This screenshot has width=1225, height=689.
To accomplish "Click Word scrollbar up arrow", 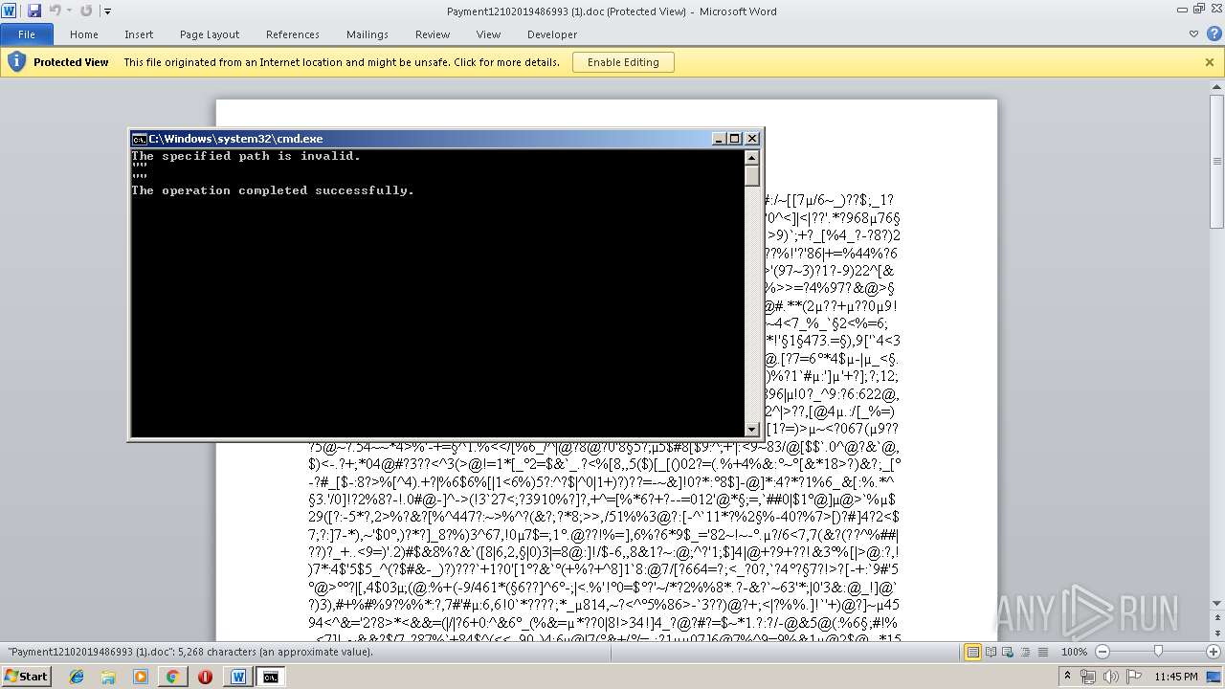I will point(1216,89).
